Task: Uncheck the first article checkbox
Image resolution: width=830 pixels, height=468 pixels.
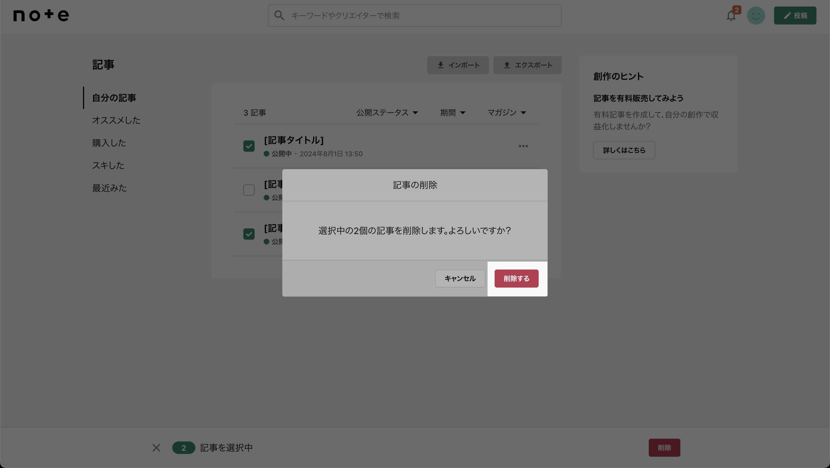Action: pyautogui.click(x=249, y=146)
